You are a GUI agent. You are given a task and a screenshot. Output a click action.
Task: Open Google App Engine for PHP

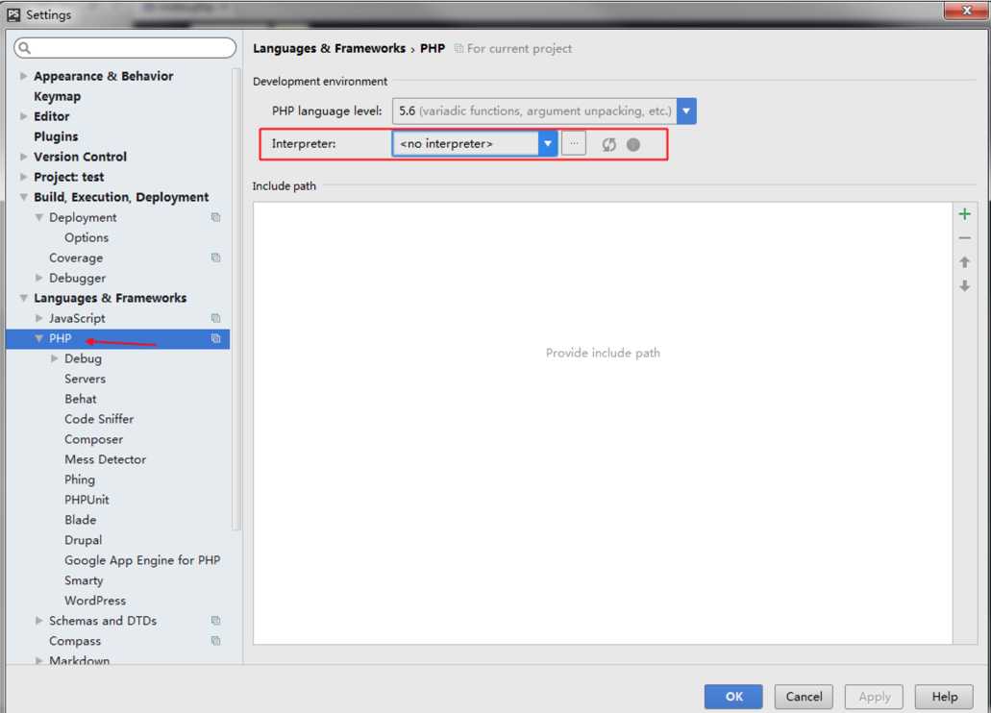pos(142,560)
